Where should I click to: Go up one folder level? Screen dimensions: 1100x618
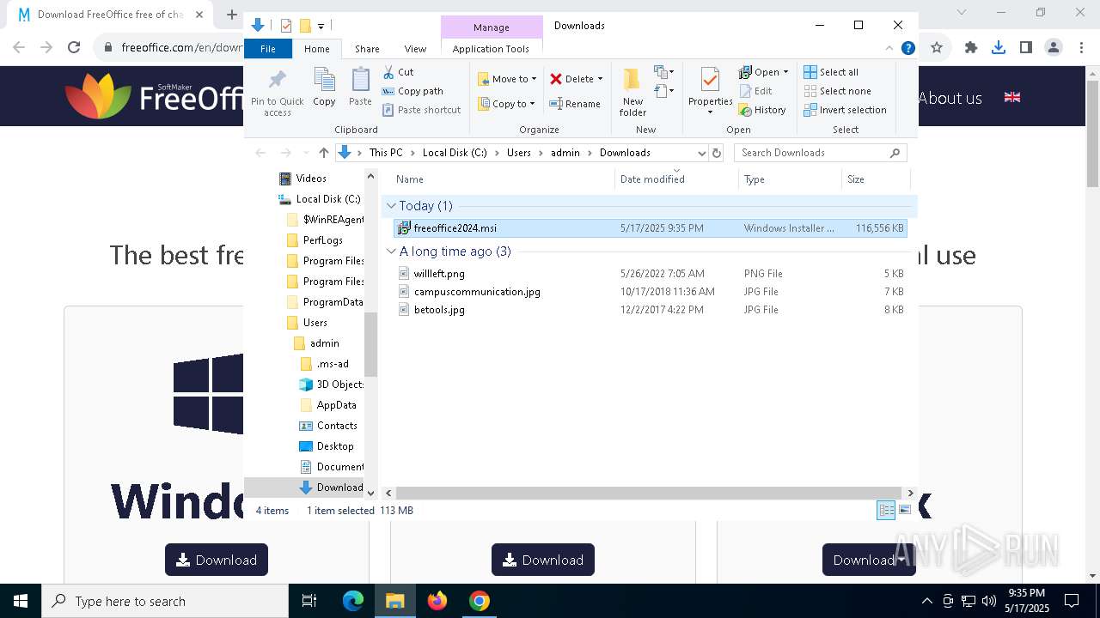tap(323, 153)
